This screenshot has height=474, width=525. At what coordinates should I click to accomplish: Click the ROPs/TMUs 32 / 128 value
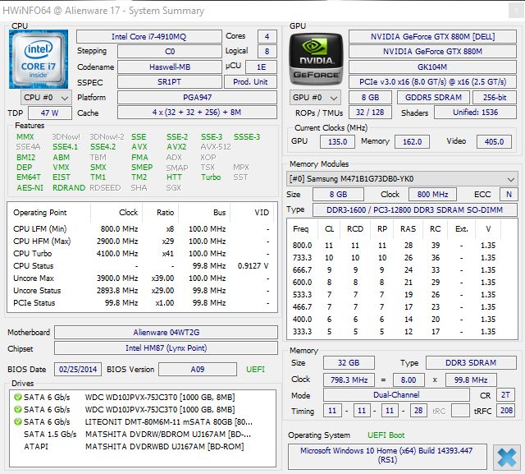coord(370,113)
